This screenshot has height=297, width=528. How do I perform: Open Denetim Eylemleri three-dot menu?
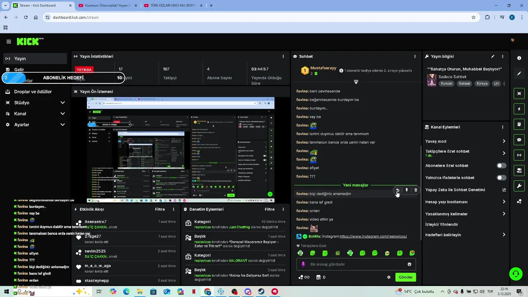point(283,210)
